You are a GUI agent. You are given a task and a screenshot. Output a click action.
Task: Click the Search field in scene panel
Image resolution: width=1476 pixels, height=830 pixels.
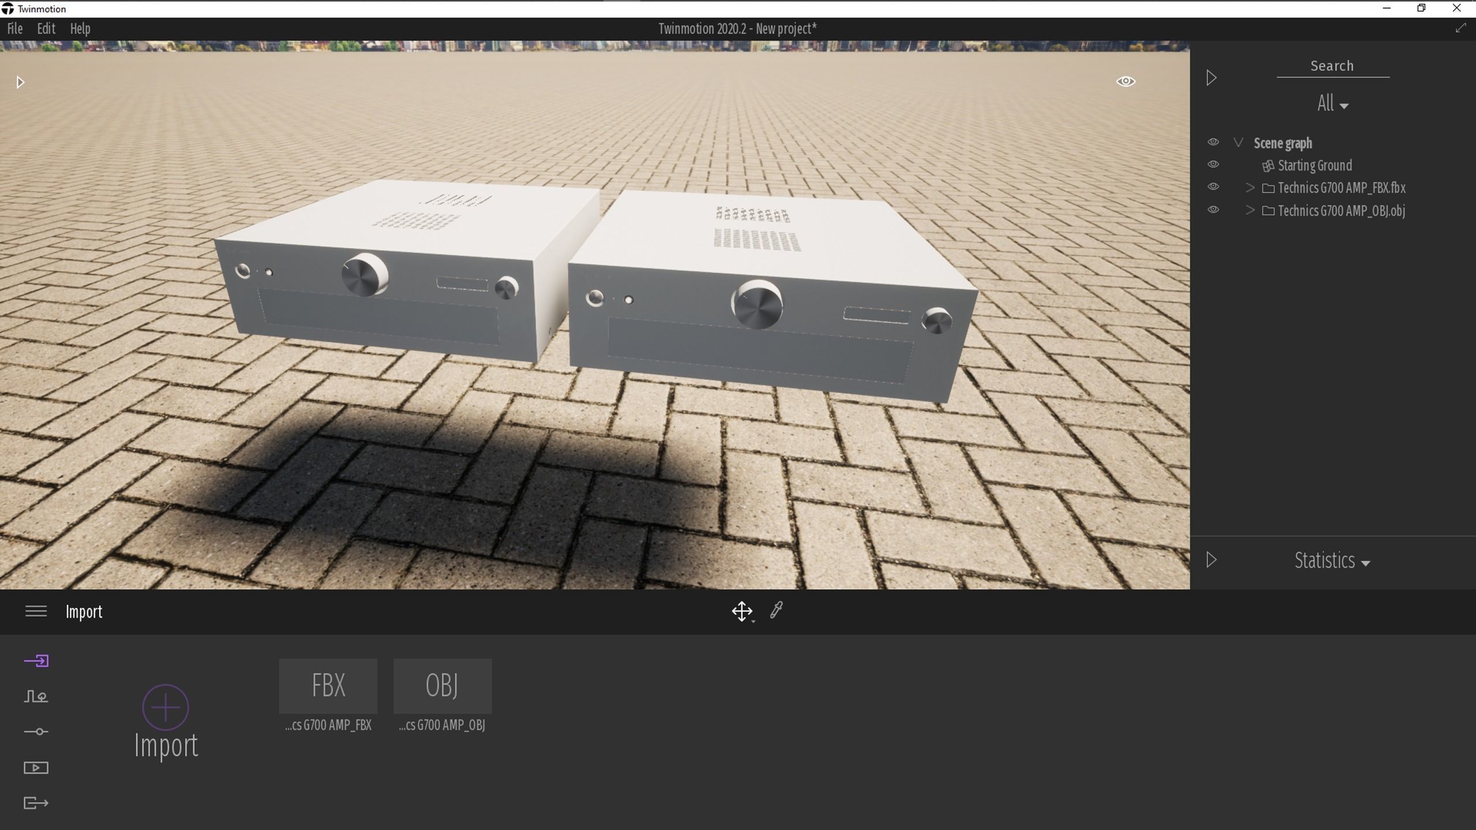pos(1332,66)
